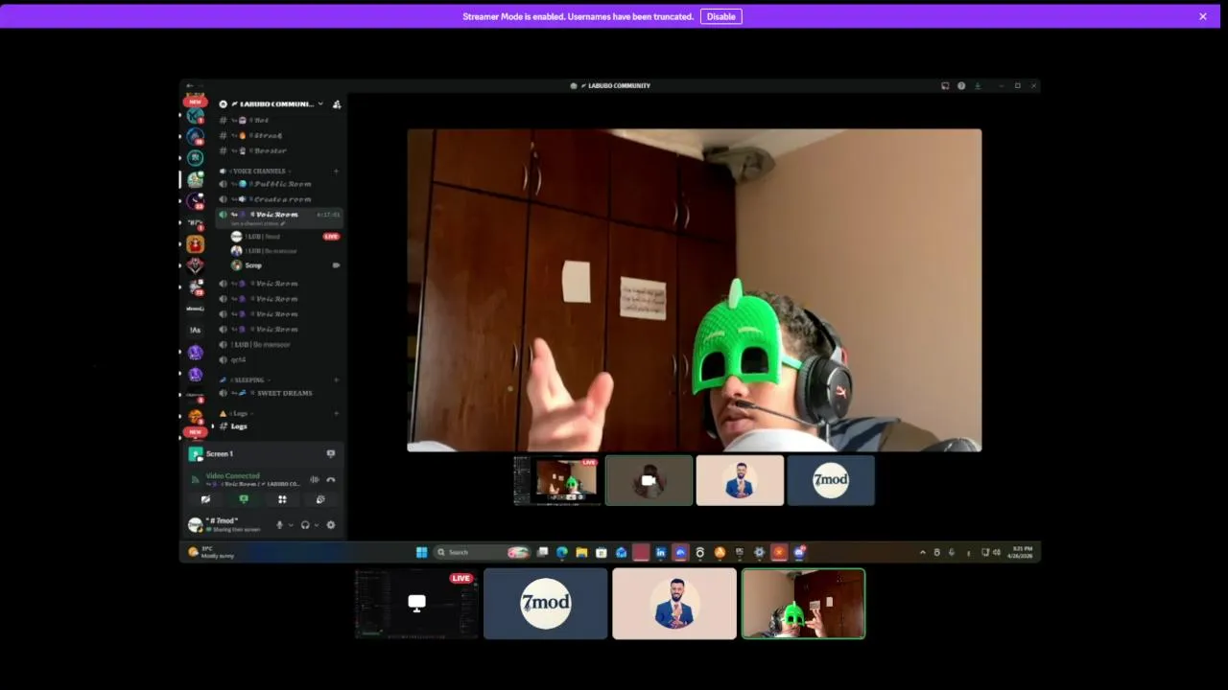The image size is (1228, 690).
Task: Open the Settings gear in the taskbar
Action: coord(759,552)
